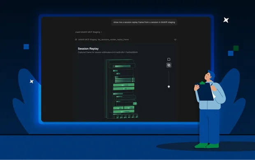Viewport: 255px width, 160px height.
Task: Click the slider handle below the view icons
Action: (169, 86)
